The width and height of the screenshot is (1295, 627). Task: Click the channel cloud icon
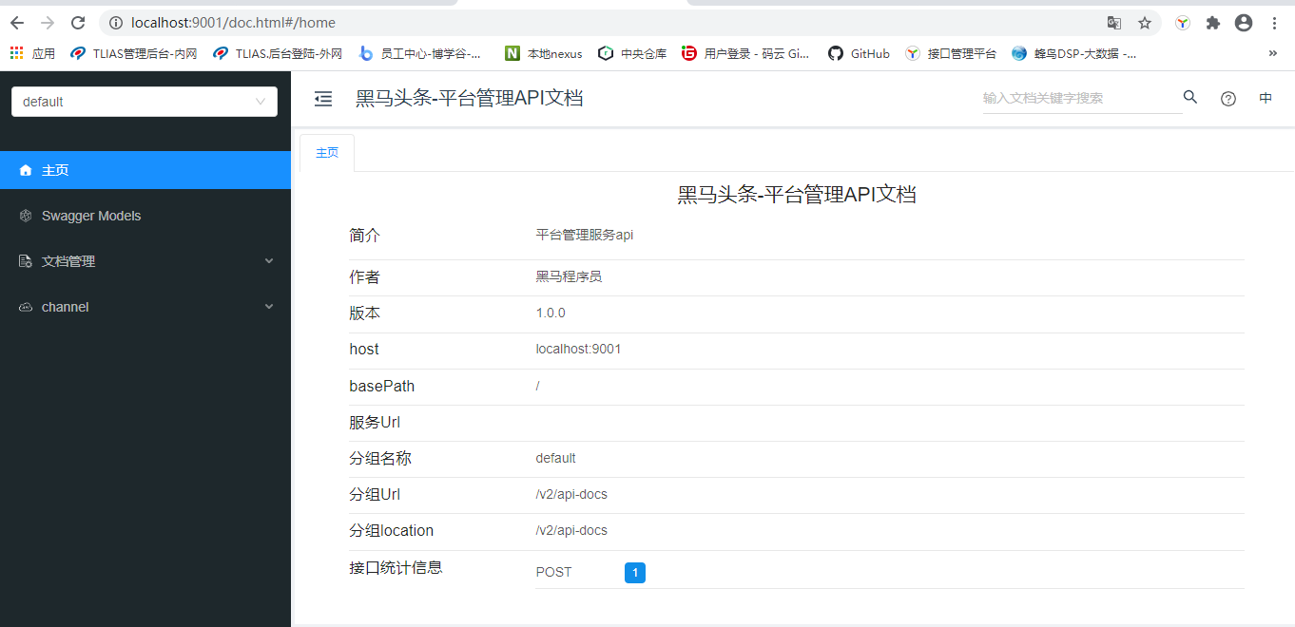pyautogui.click(x=26, y=307)
